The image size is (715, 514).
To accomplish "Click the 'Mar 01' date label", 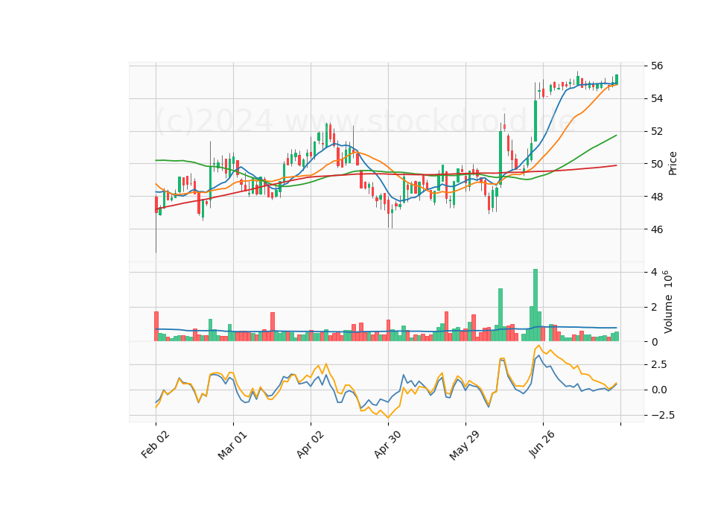I will pyautogui.click(x=232, y=445).
